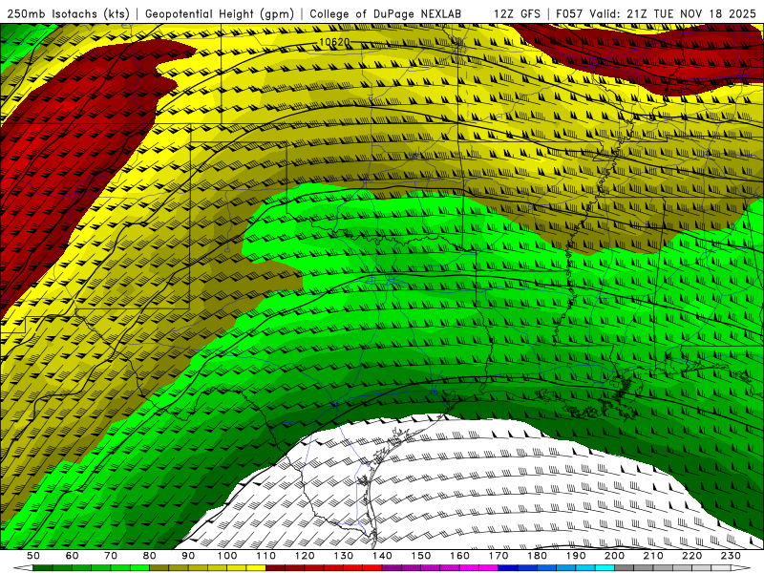Viewport: 764px width, 573px height.
Task: Click the '90' colorbar label
Action: click(188, 556)
